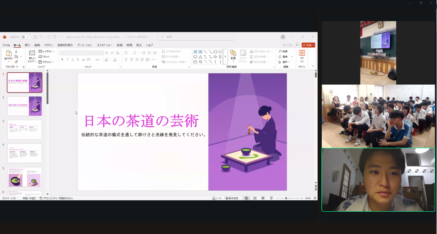Click the Paste (貼り付け) clipboard icon
Image resolution: width=437 pixels, height=234 pixels.
[x=8, y=54]
